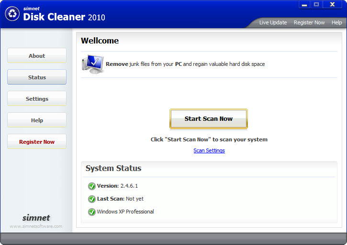Open Help from the top menu bar
The image size is (347, 245).
click(336, 22)
